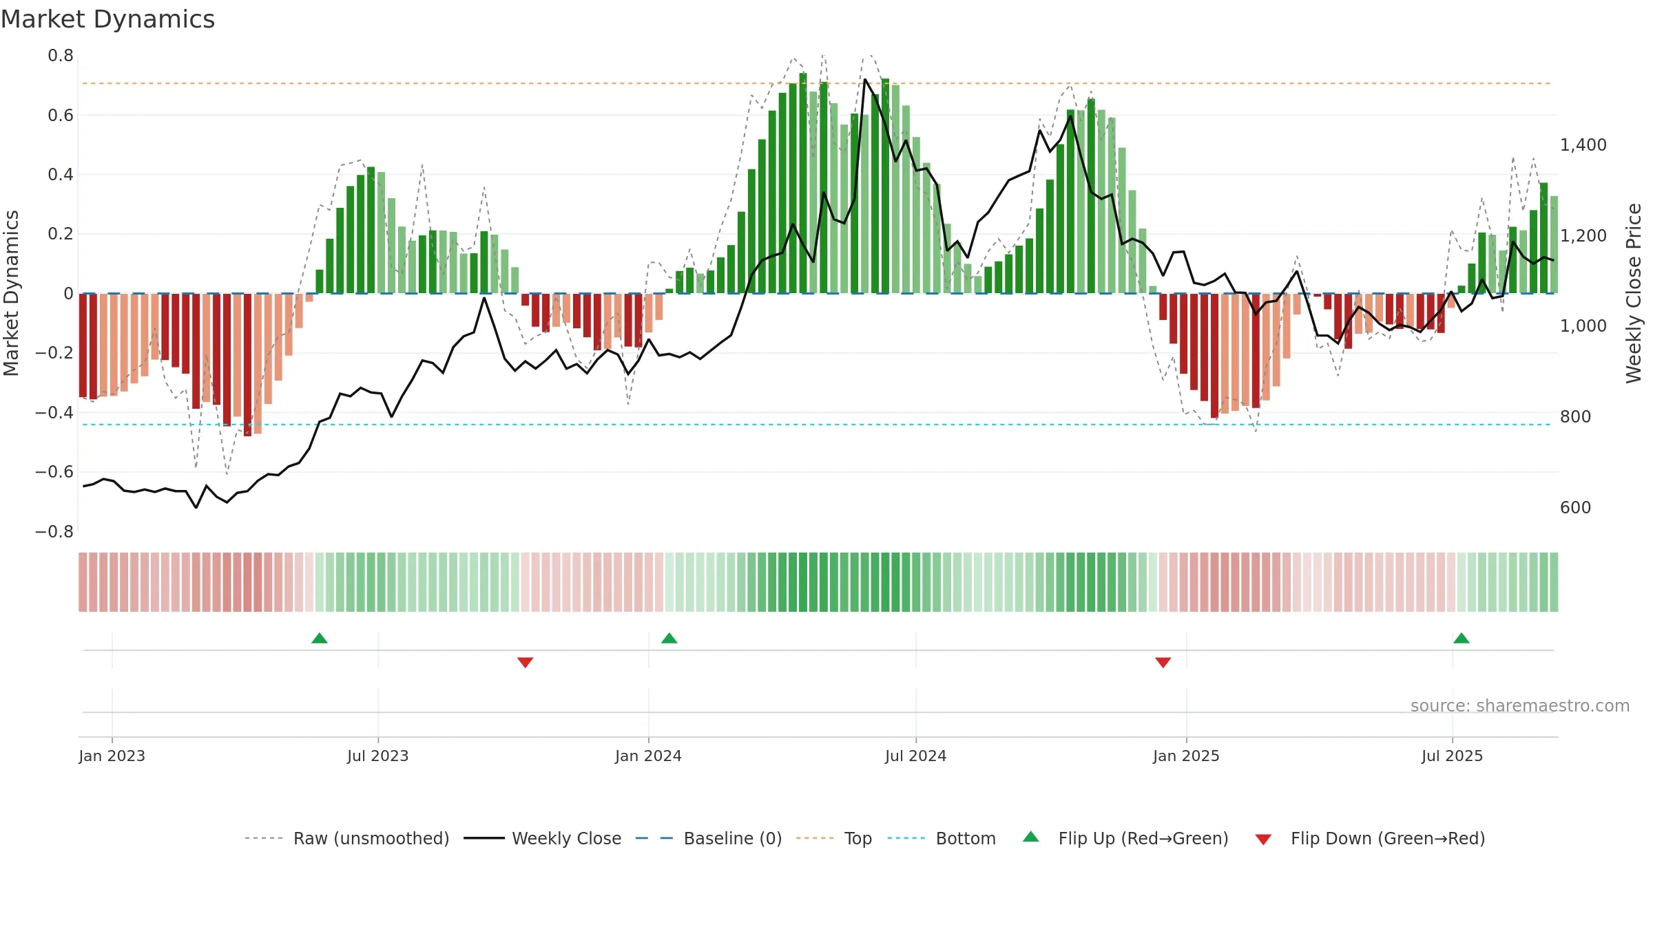Click the 1,400 right axis price label
This screenshot has width=1653, height=929.
[1583, 145]
